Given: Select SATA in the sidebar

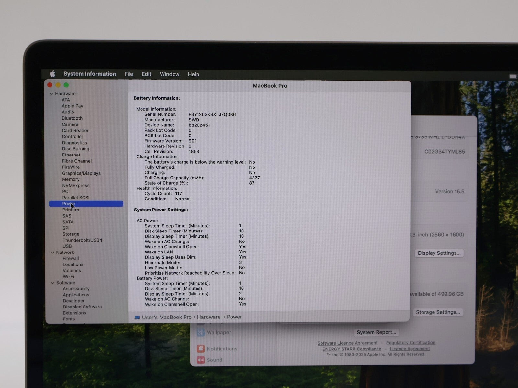Looking at the screenshot, I should tap(68, 222).
